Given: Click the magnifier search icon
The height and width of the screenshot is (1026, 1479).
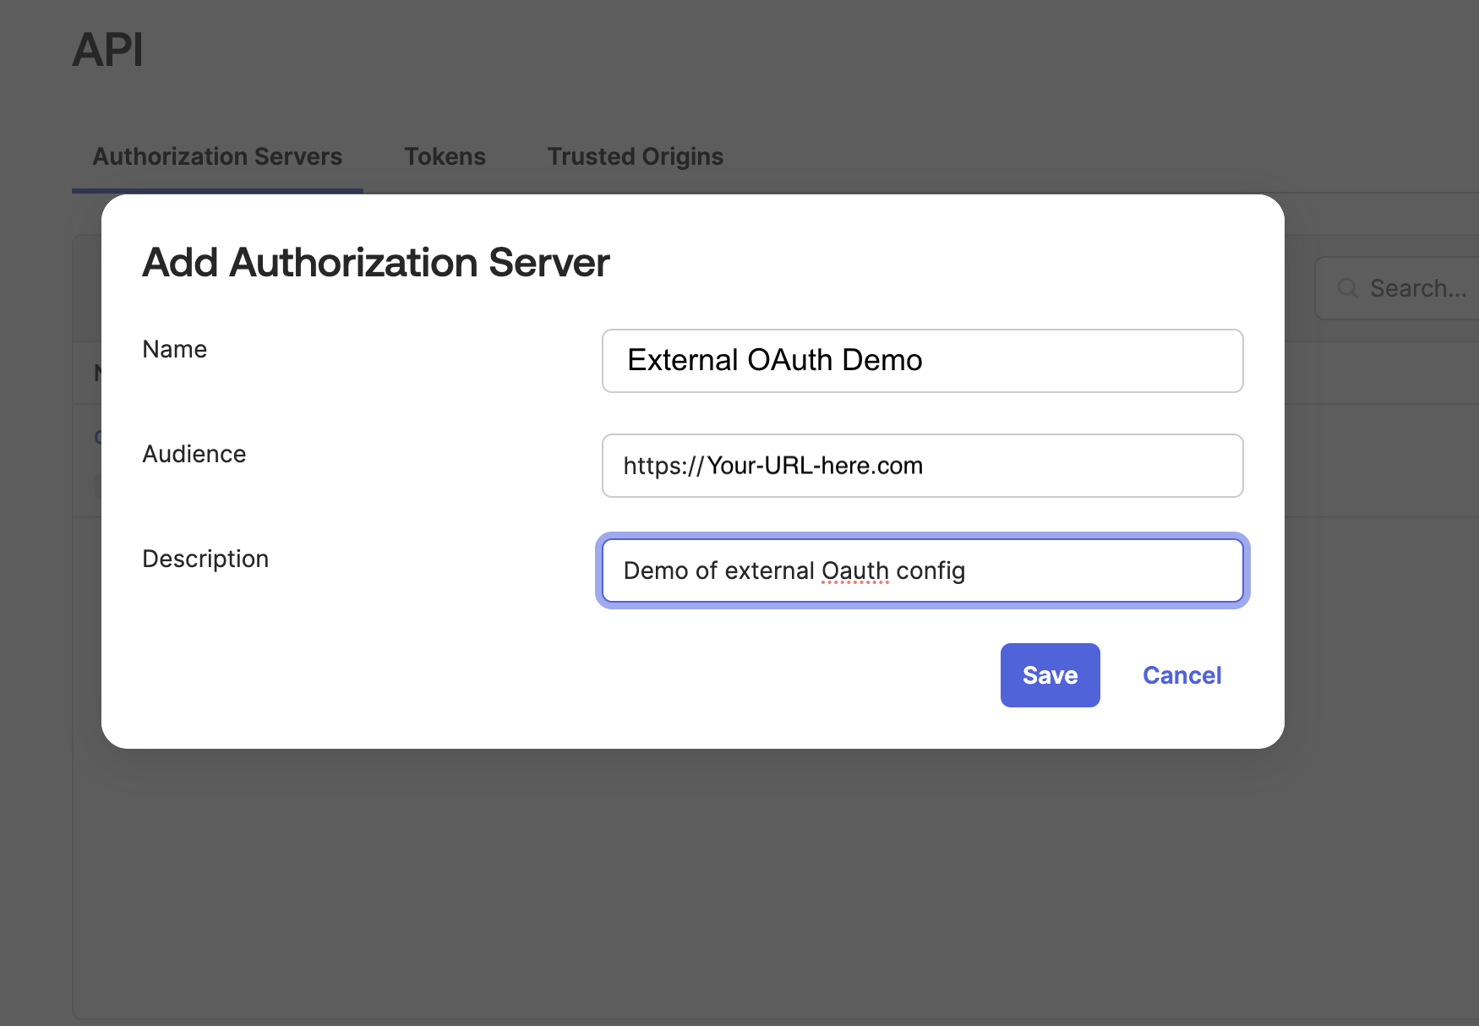Looking at the screenshot, I should click(x=1347, y=288).
